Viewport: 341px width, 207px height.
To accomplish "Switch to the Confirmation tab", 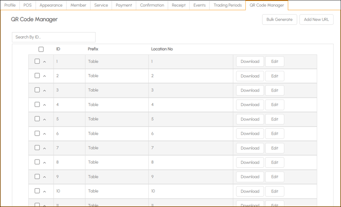I will pyautogui.click(x=152, y=5).
